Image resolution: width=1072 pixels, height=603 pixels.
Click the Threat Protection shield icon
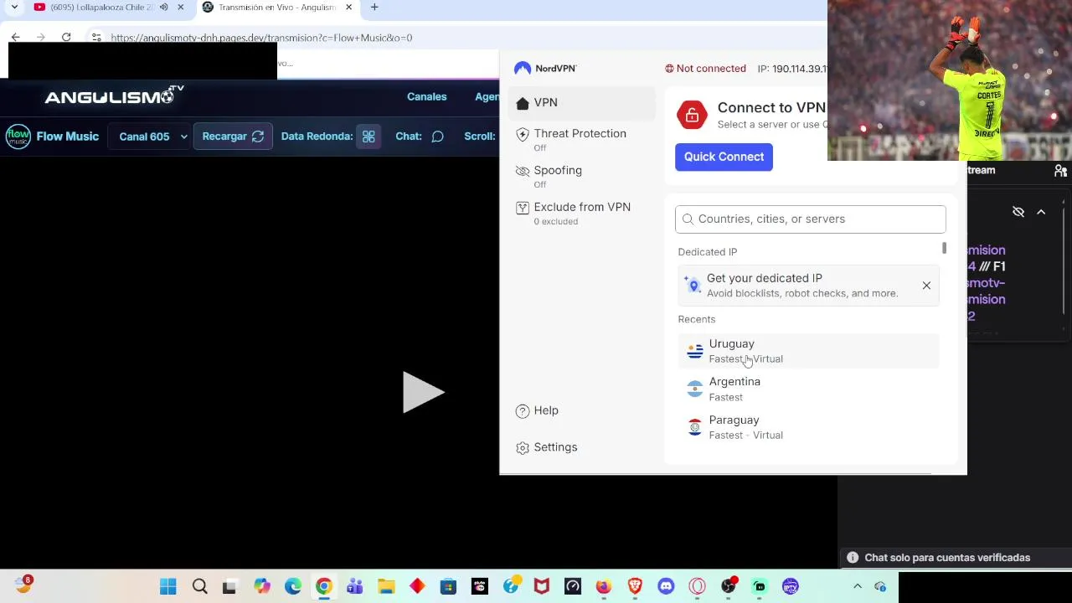523,134
